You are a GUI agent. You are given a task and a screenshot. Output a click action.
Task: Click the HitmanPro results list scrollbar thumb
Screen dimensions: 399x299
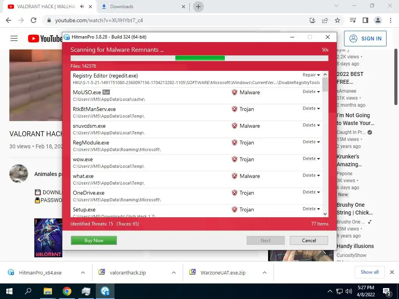(x=325, y=84)
